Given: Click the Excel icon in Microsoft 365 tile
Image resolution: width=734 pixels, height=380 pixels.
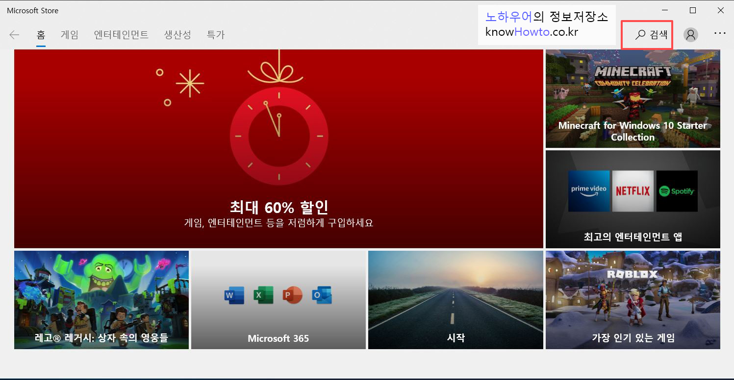Looking at the screenshot, I should point(263,295).
